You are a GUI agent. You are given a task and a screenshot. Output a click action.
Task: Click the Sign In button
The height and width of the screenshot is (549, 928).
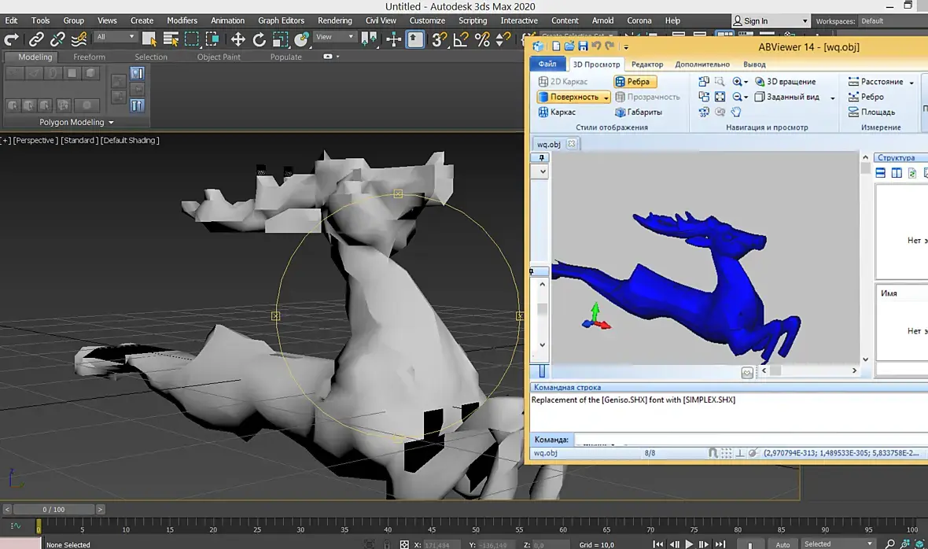756,21
